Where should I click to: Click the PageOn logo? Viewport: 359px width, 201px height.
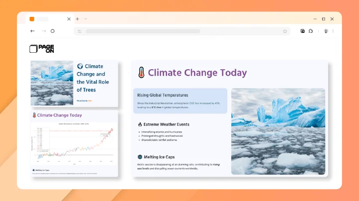(42, 49)
